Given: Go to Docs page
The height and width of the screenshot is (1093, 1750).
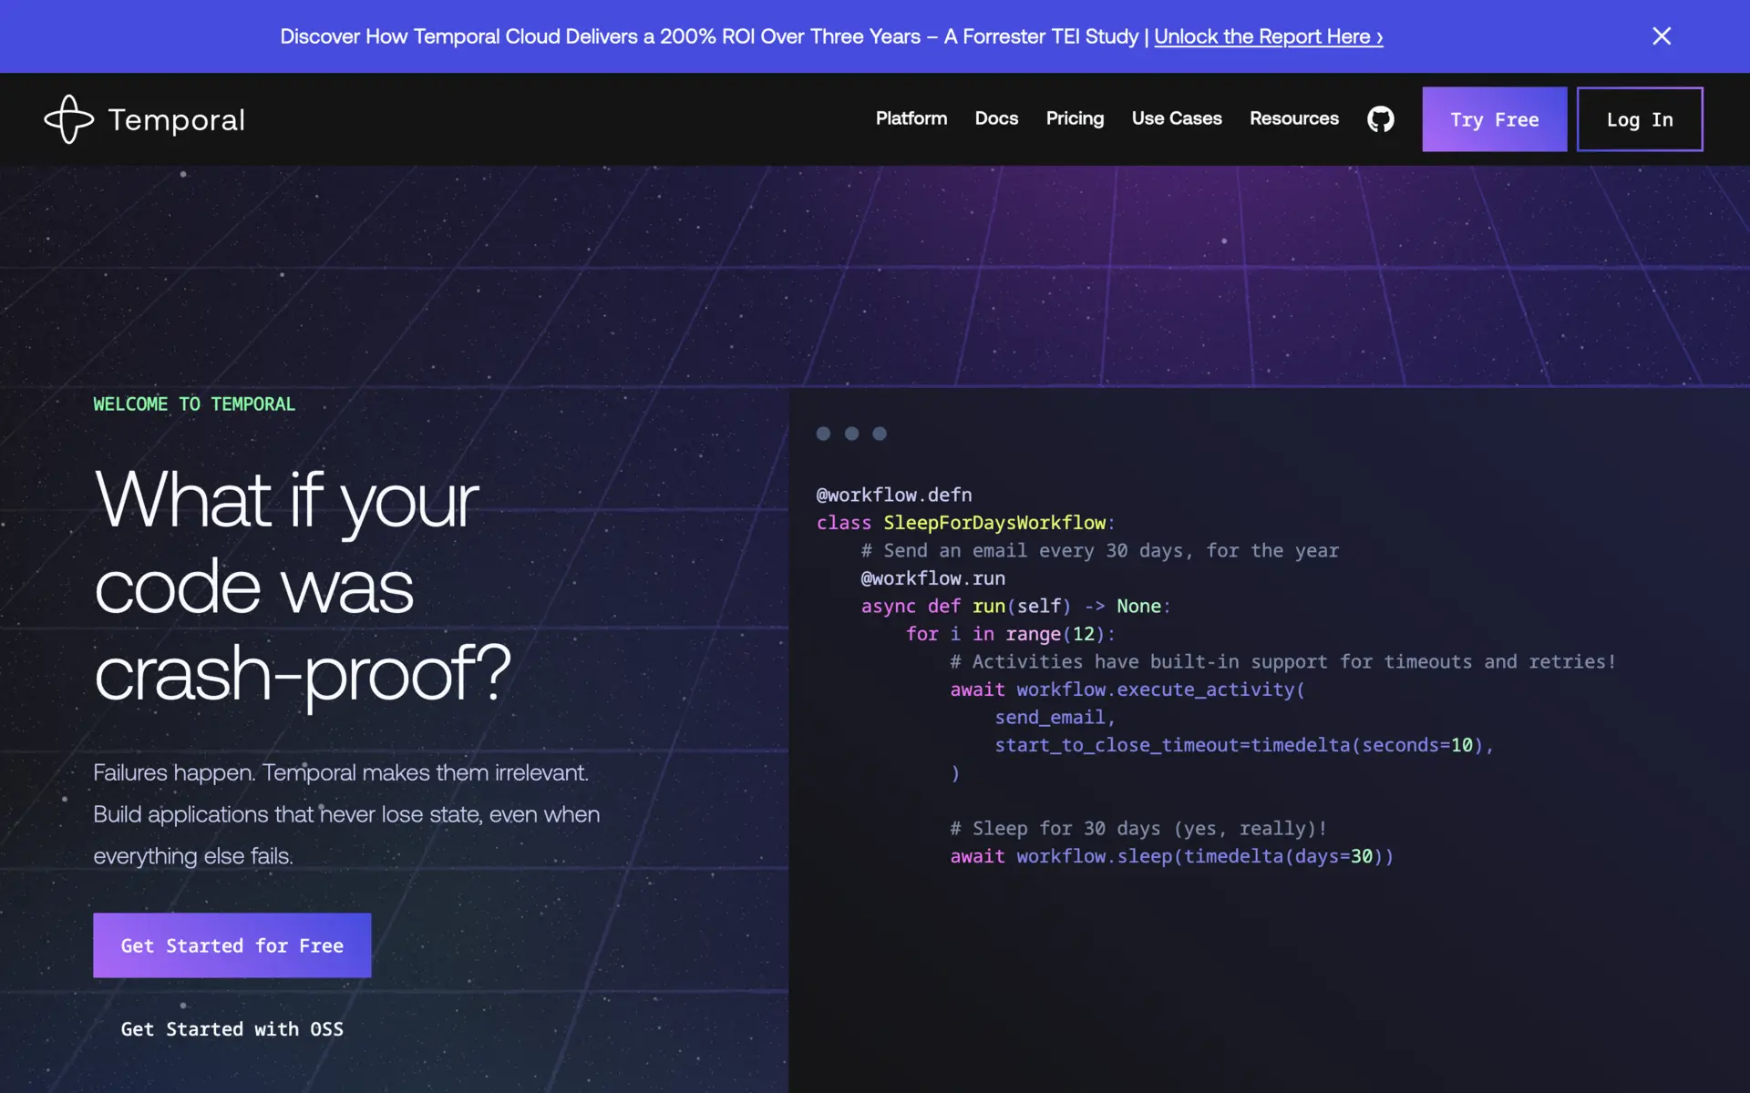Looking at the screenshot, I should tap(996, 118).
